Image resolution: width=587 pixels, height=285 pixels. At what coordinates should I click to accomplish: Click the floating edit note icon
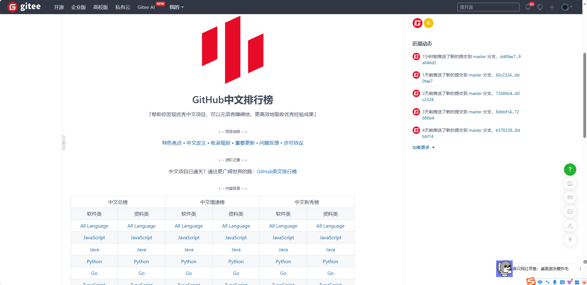click(570, 184)
